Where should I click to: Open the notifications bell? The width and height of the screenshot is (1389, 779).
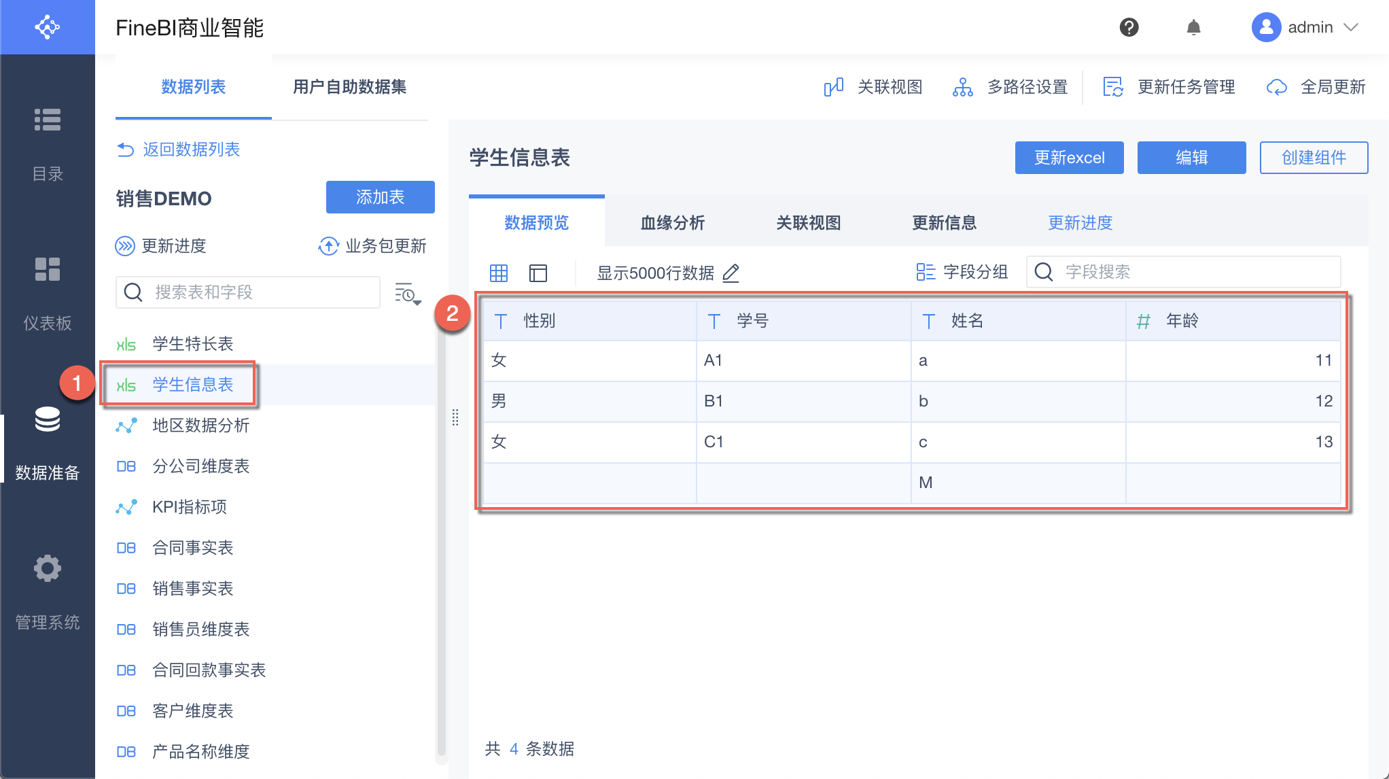pos(1193,27)
